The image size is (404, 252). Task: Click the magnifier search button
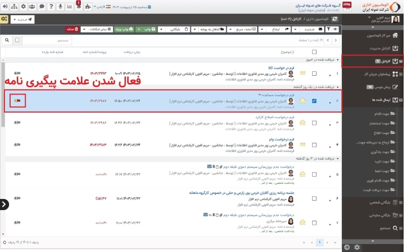(x=7, y=40)
